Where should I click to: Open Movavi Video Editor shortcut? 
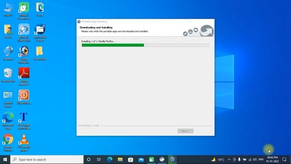(24, 32)
